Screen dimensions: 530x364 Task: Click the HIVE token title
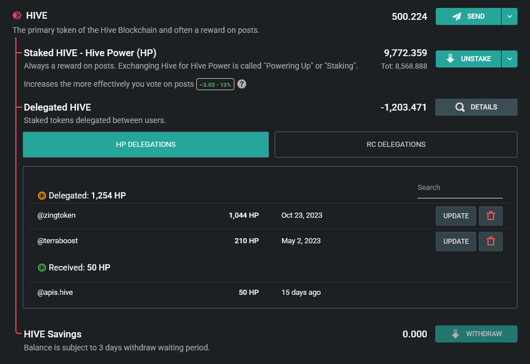37,15
